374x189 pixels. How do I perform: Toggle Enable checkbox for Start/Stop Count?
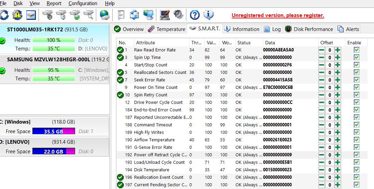tap(357, 65)
